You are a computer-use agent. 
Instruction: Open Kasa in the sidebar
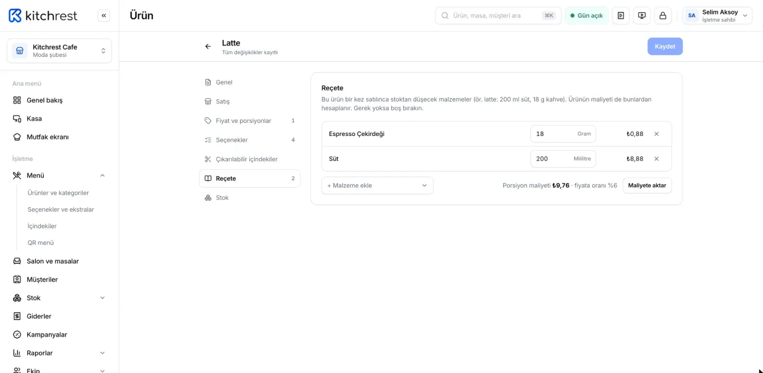click(x=59, y=119)
